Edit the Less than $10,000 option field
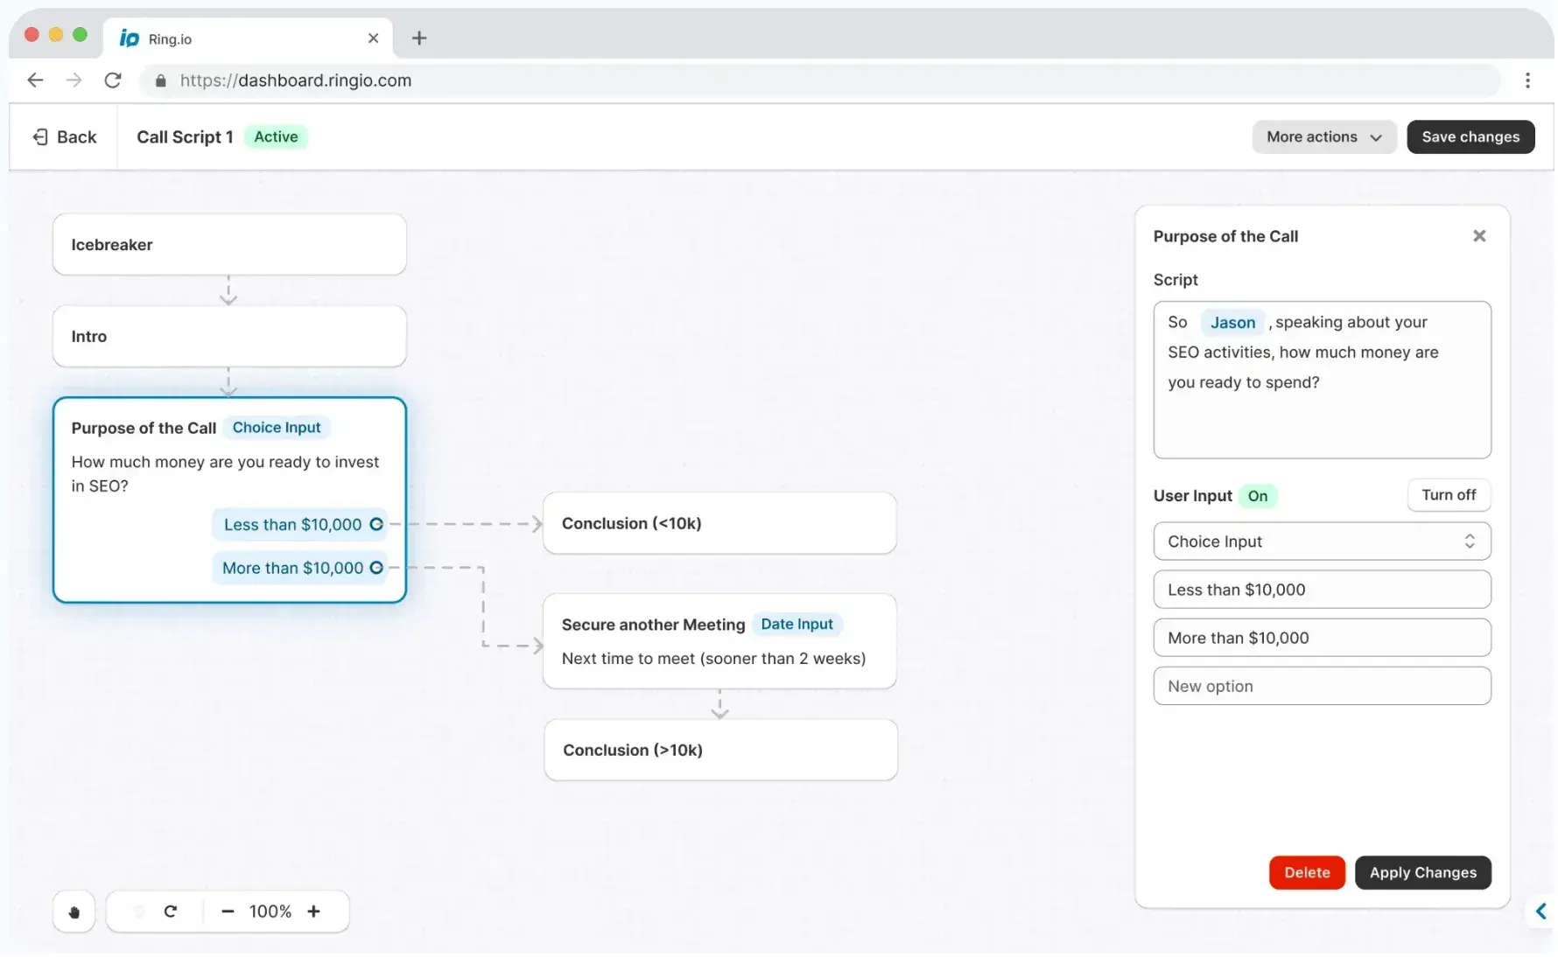Viewport: 1558px width, 957px height. pyautogui.click(x=1322, y=590)
